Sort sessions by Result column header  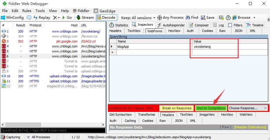coord(21,25)
